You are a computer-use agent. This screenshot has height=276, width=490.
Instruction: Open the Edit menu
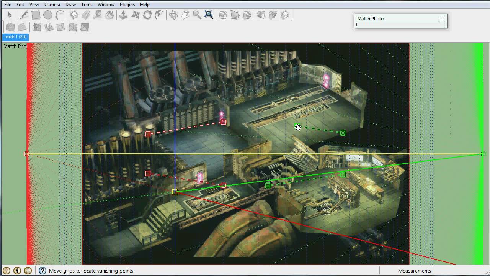20,4
